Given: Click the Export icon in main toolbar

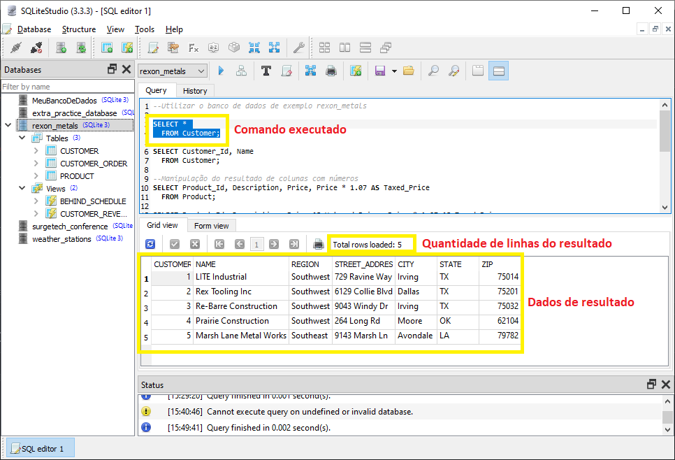Looking at the screenshot, I should tap(274, 48).
